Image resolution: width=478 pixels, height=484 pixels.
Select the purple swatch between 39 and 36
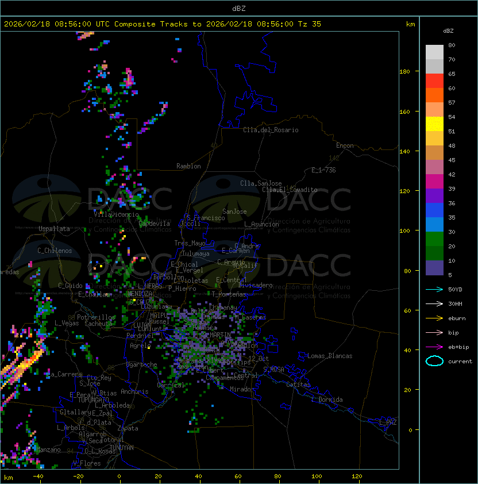tap(434, 195)
